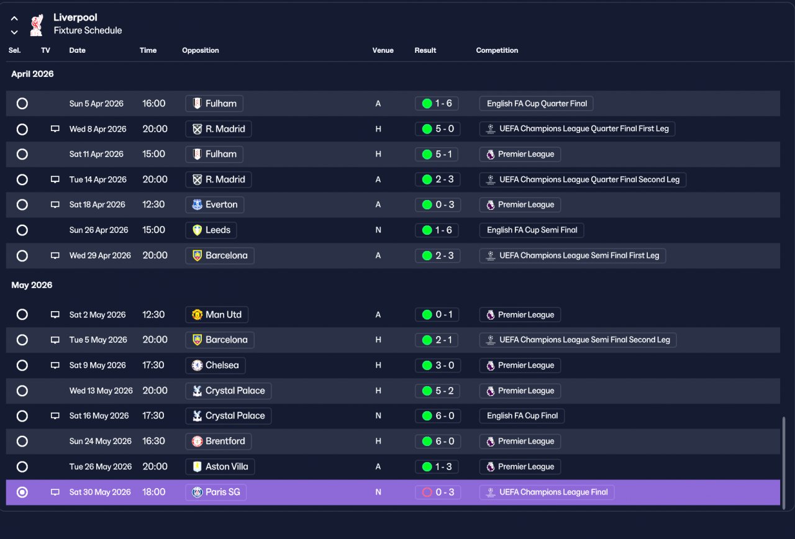This screenshot has height=539, width=795.
Task: Sort by Opposition column header
Action: [201, 50]
